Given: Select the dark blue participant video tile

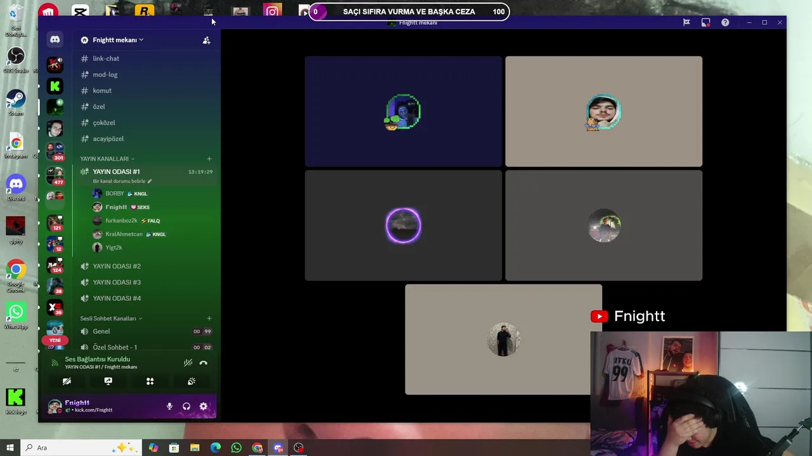Looking at the screenshot, I should tap(403, 111).
